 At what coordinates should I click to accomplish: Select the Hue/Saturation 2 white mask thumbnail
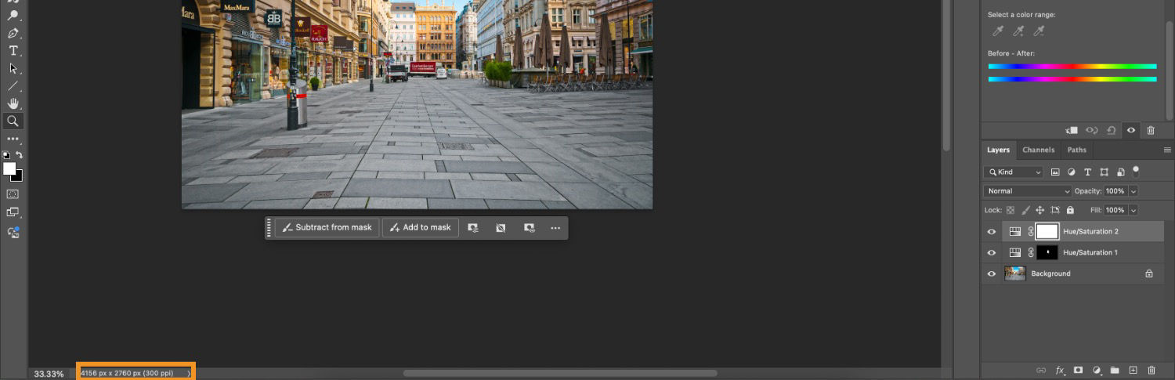coord(1047,231)
